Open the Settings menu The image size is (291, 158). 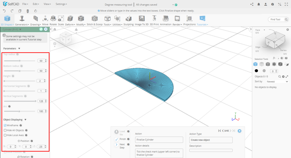(61, 4)
